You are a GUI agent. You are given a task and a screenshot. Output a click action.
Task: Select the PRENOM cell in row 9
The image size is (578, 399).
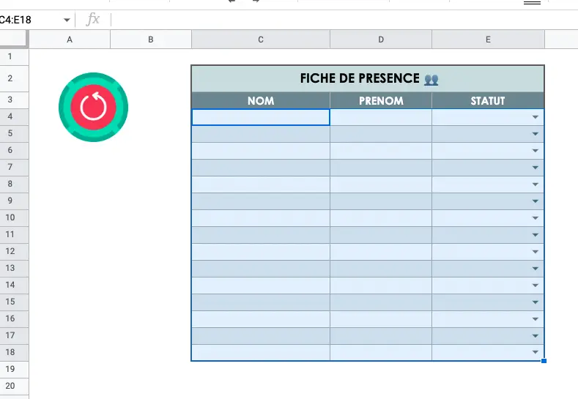pos(381,201)
